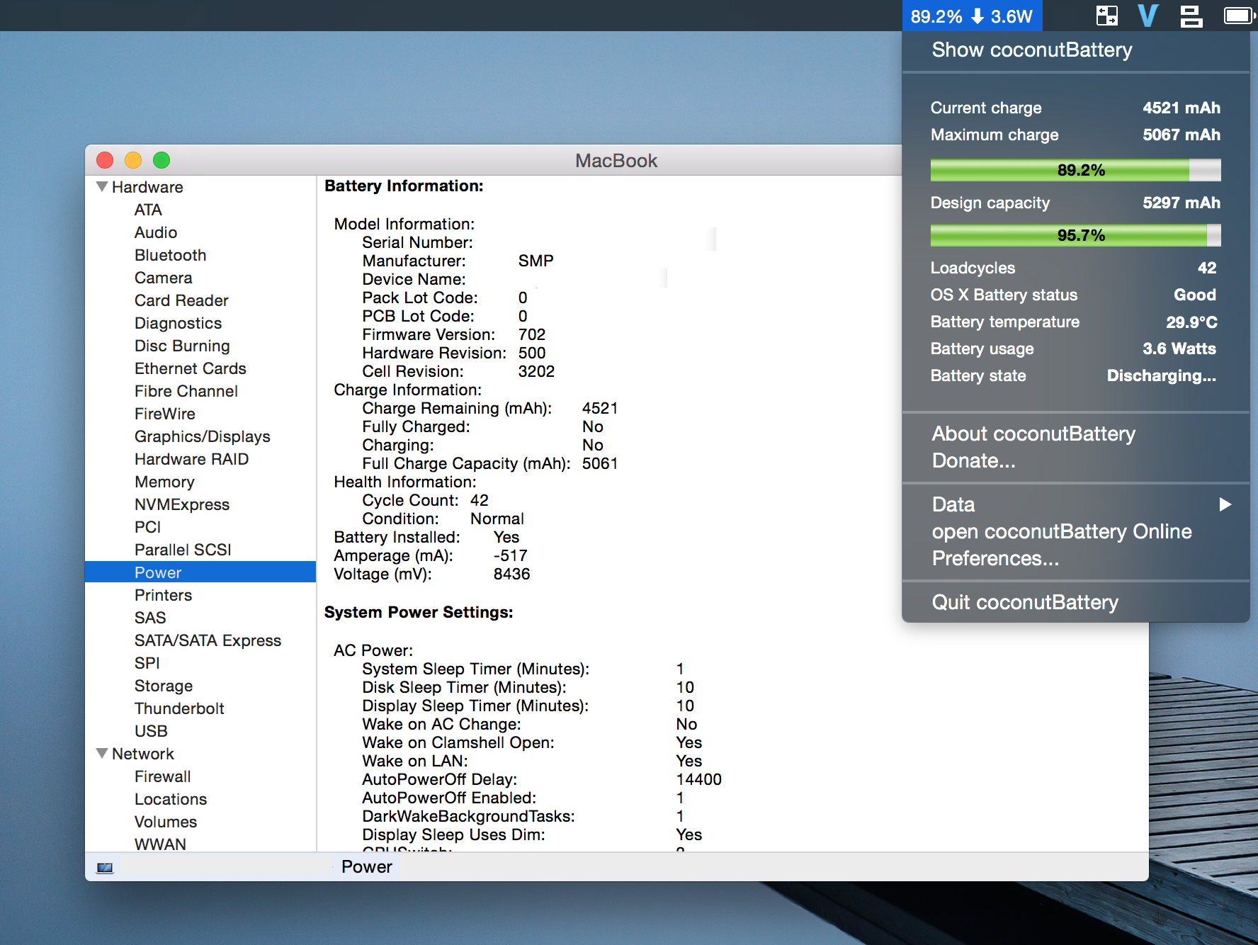The image size is (1258, 945).
Task: Click the Cycle Count value 42
Action: coord(480,500)
